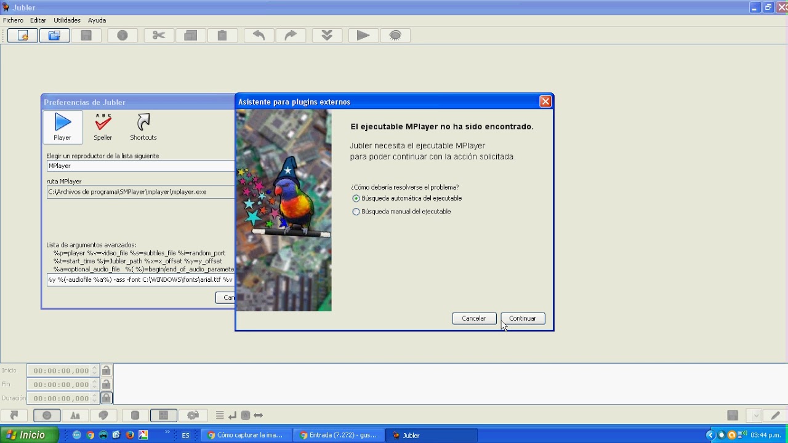The height and width of the screenshot is (443, 788).
Task: Open the Fichero menu
Action: pyautogui.click(x=13, y=20)
